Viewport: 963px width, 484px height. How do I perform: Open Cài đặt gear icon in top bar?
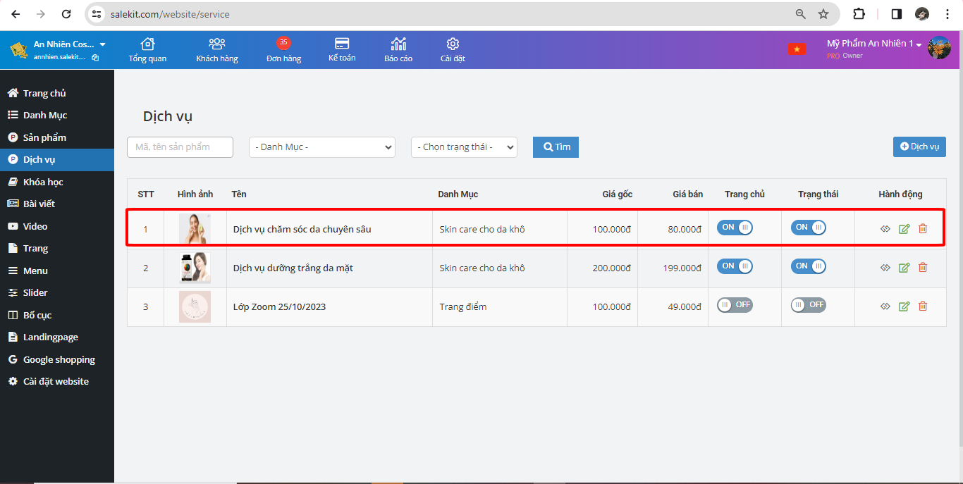point(453,44)
